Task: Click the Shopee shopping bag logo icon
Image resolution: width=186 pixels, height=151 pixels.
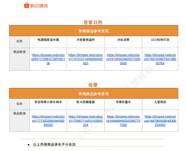Action: (26, 5)
